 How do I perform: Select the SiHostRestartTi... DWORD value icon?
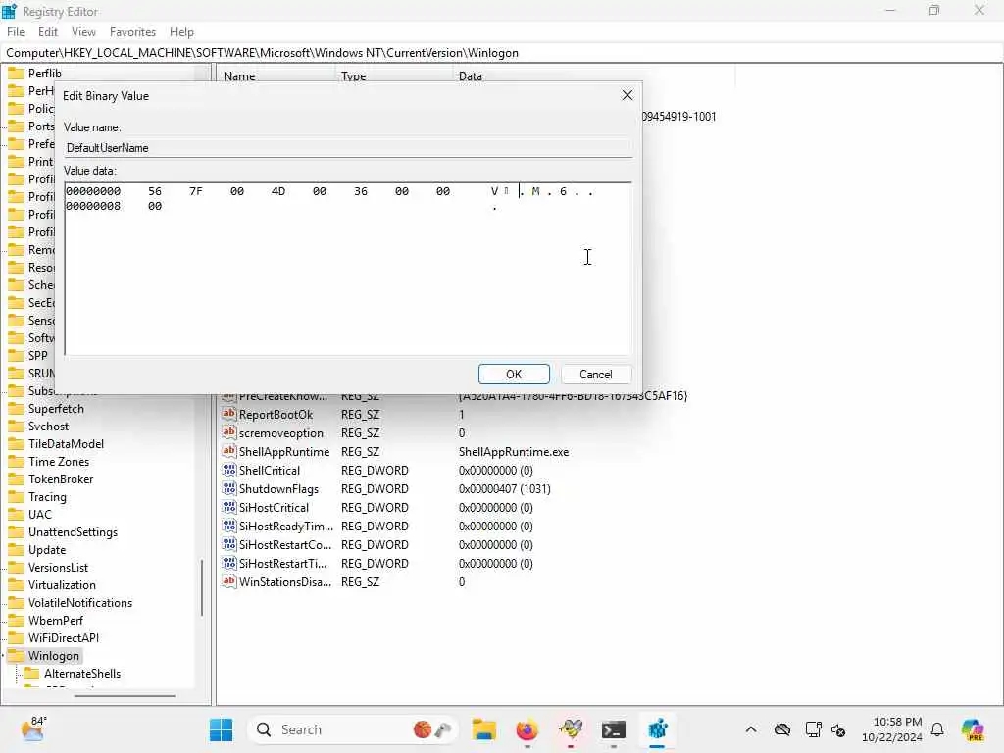pyautogui.click(x=229, y=563)
